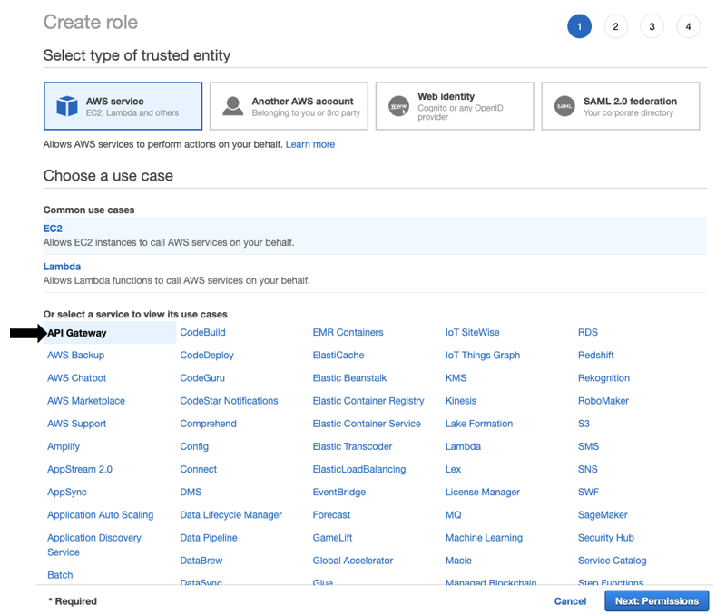Select IoT Things Graph service
Screen dimensions: 716x615
pyautogui.click(x=483, y=356)
